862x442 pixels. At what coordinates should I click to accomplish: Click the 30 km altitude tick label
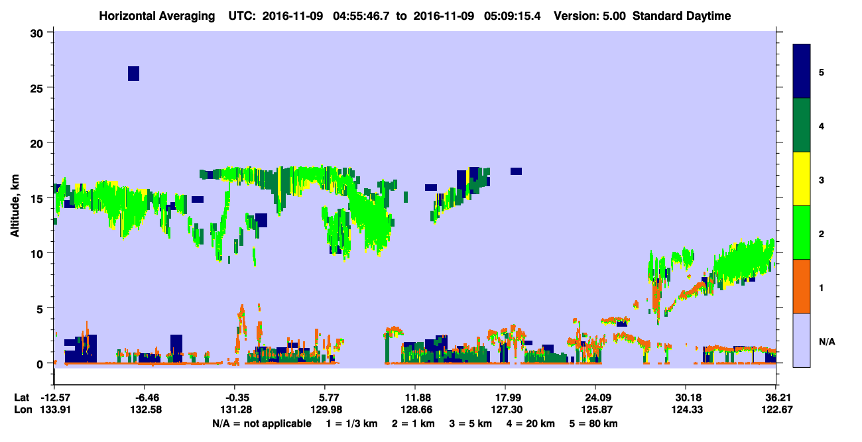(x=38, y=32)
